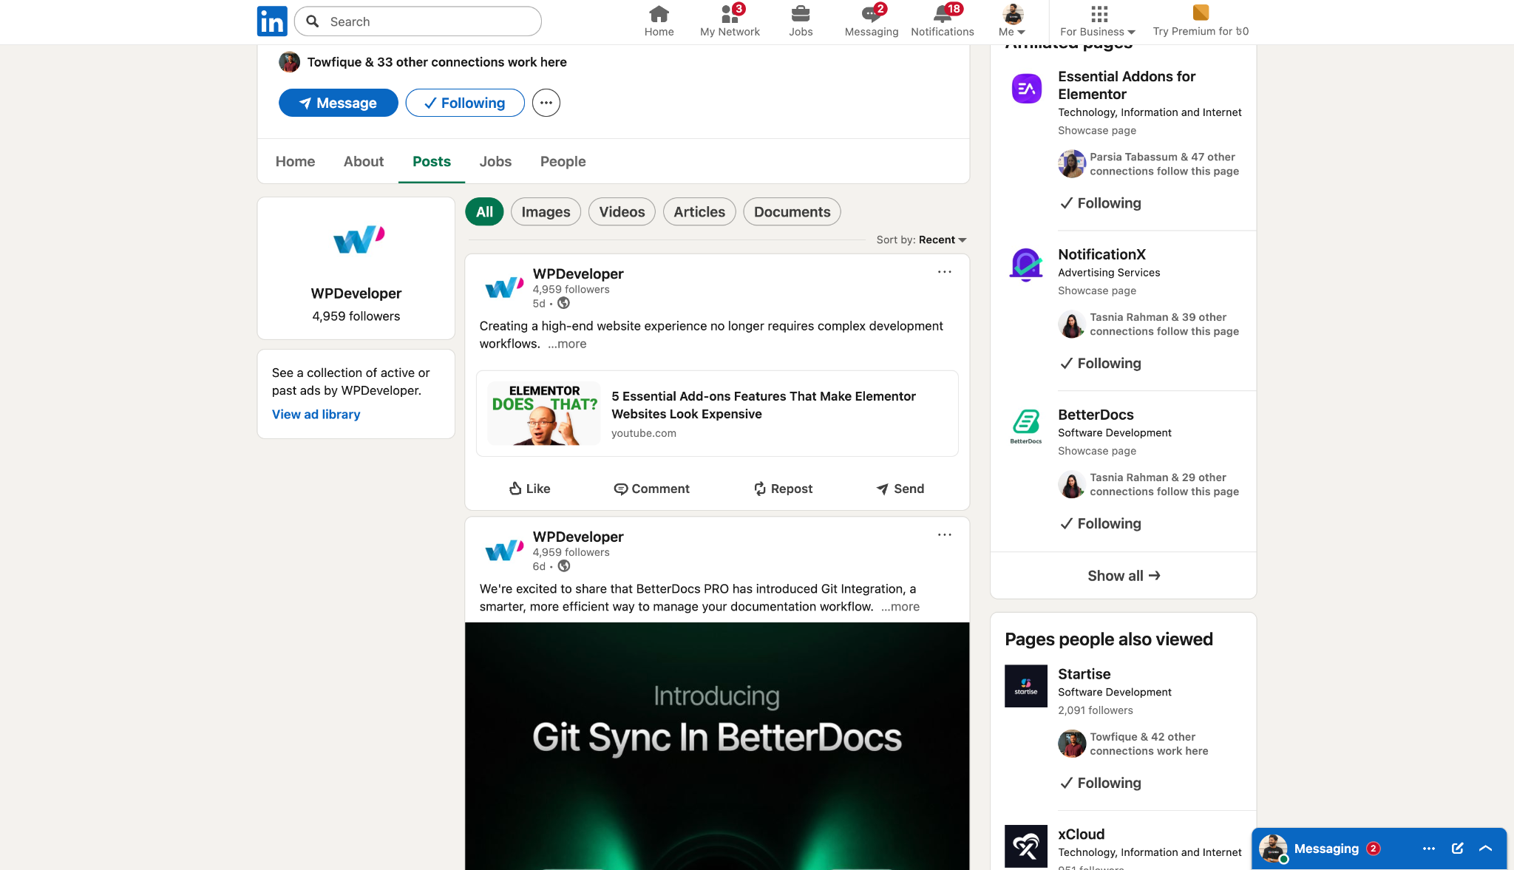The height and width of the screenshot is (870, 1514).
Task: Open the xCloud logo
Action: click(x=1026, y=846)
